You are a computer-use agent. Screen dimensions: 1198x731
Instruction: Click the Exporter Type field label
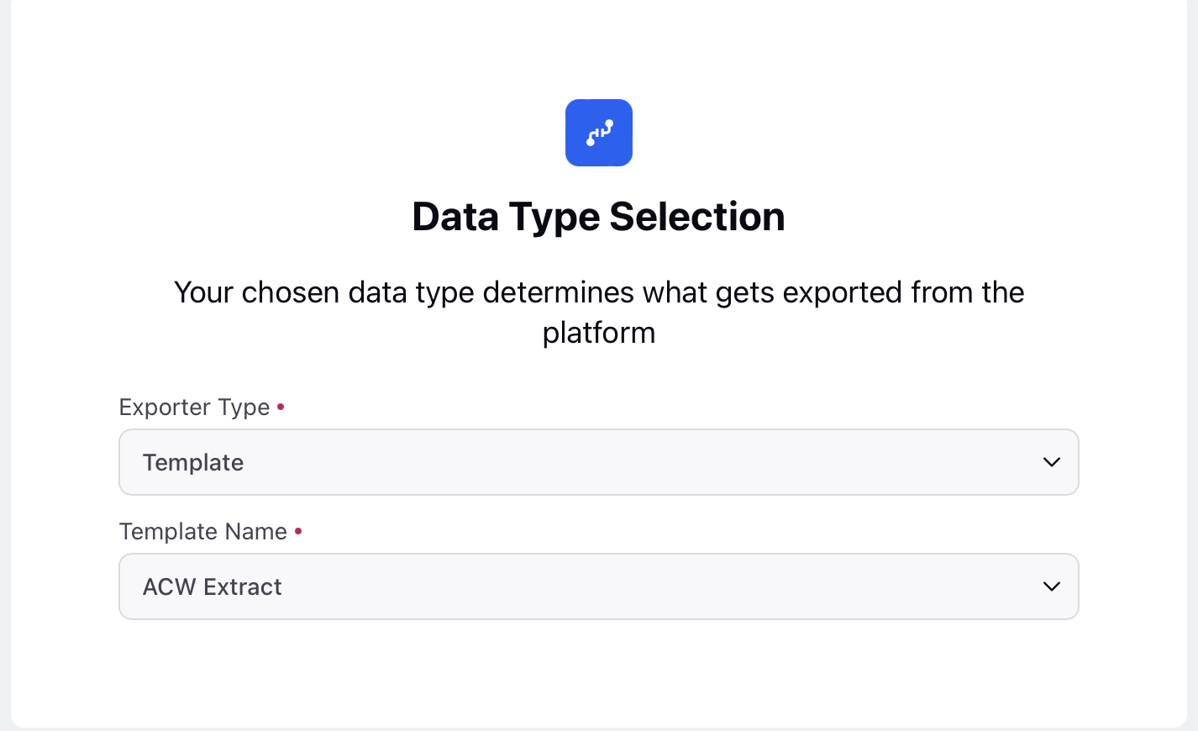click(195, 408)
